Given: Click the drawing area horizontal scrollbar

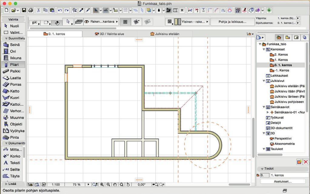Looking at the screenshot, I should tap(239, 185).
